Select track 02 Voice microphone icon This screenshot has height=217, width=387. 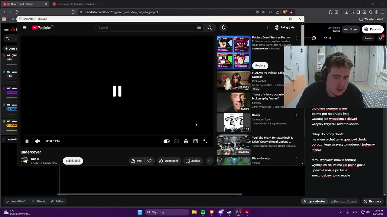pos(4,72)
